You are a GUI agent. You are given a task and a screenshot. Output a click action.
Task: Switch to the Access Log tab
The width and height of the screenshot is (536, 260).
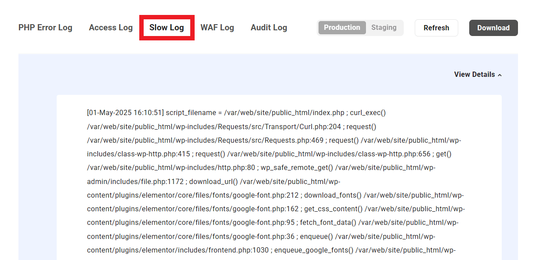[x=111, y=28]
